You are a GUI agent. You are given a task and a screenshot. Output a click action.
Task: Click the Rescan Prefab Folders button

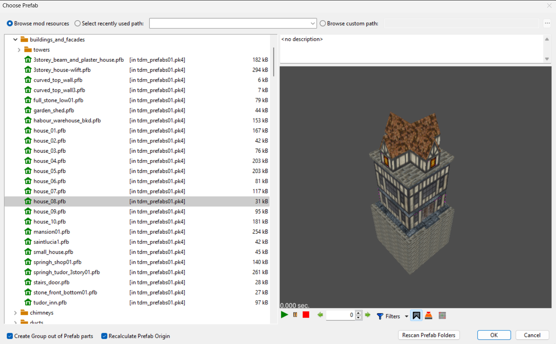(x=428, y=335)
